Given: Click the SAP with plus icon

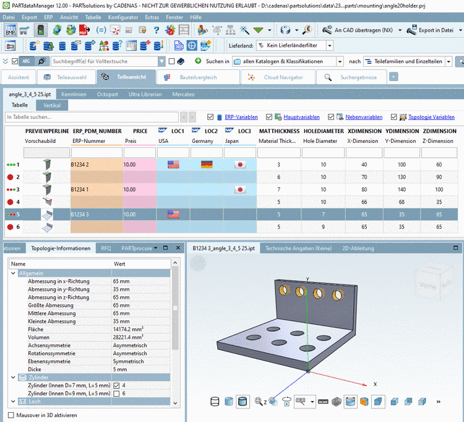Looking at the screenshot, I should click(x=205, y=46).
